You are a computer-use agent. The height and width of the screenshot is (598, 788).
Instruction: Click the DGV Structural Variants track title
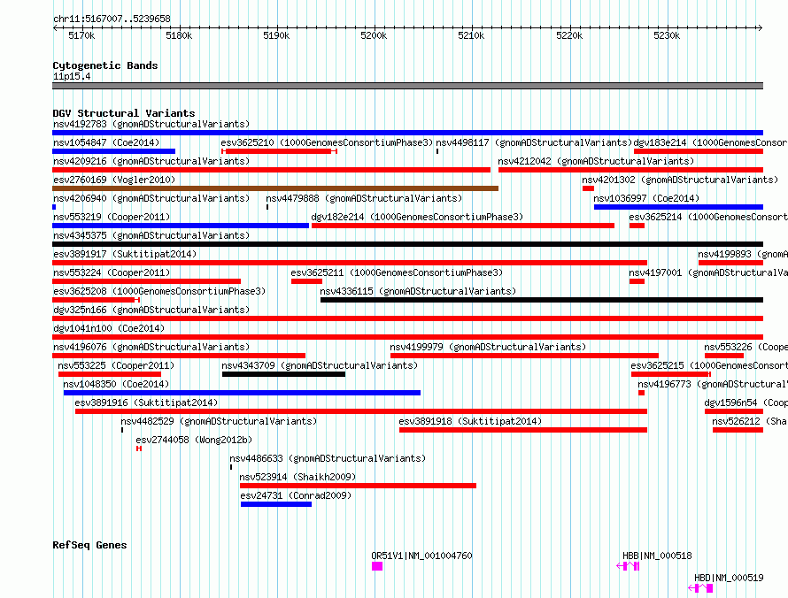point(124,113)
